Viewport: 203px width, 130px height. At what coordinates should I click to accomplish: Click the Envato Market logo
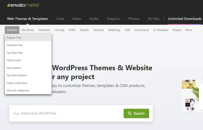tap(23, 5)
